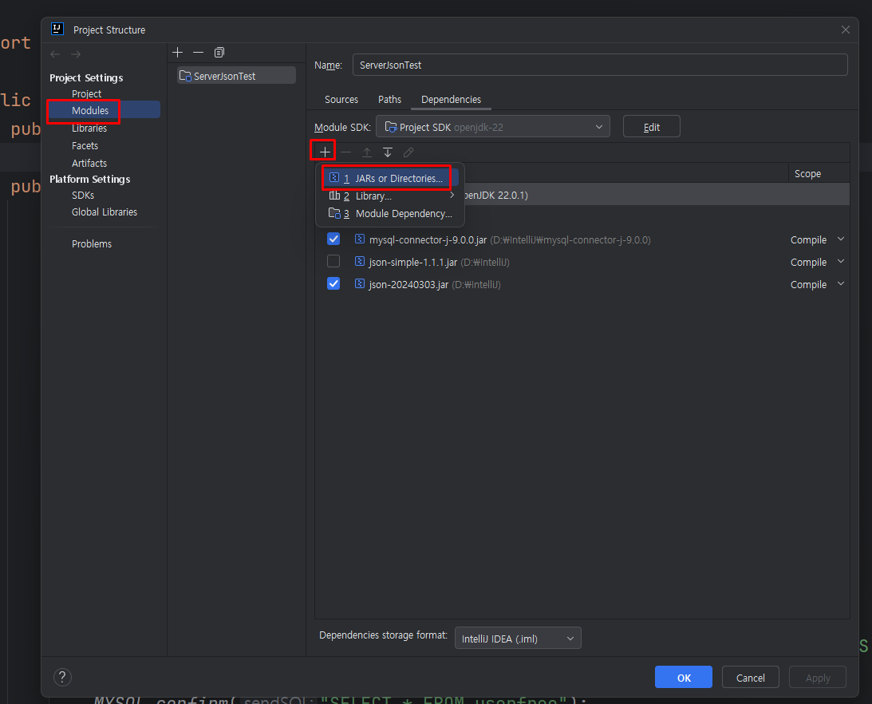
Task: Move dependency down arrow icon
Action: point(388,152)
